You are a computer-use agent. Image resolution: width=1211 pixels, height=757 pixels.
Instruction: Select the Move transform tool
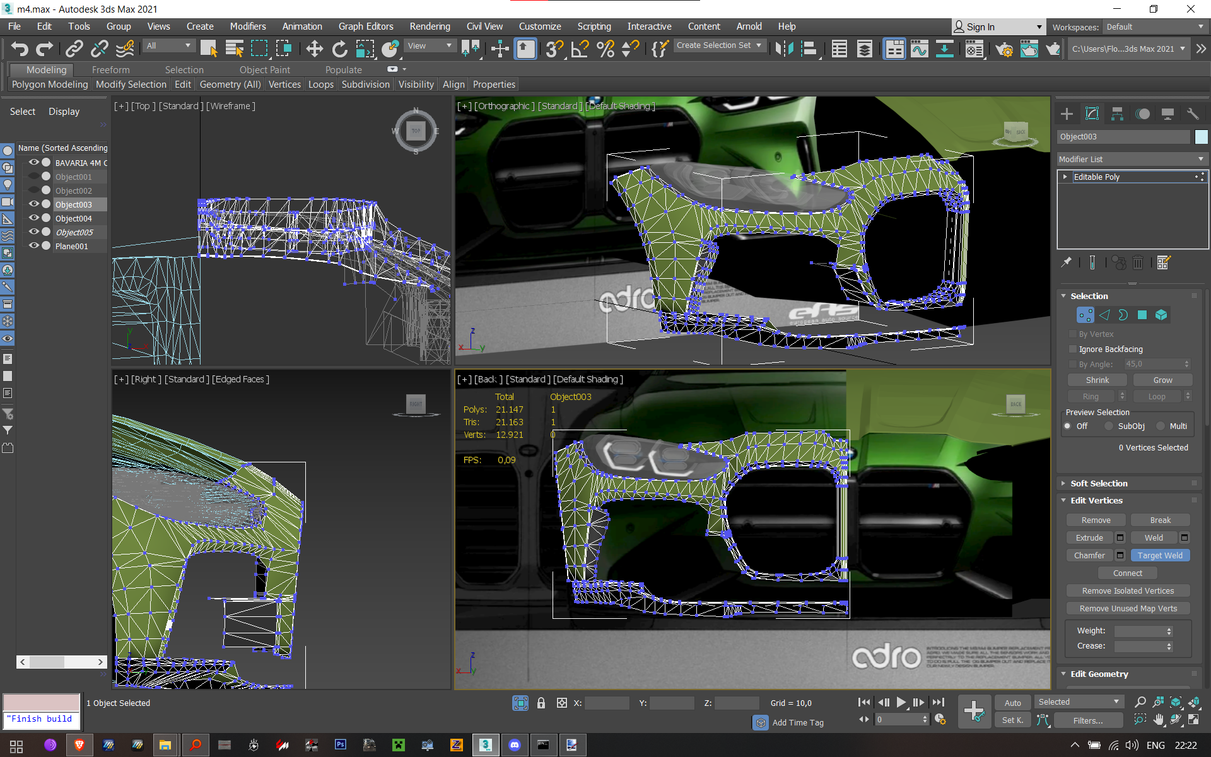[x=314, y=49]
